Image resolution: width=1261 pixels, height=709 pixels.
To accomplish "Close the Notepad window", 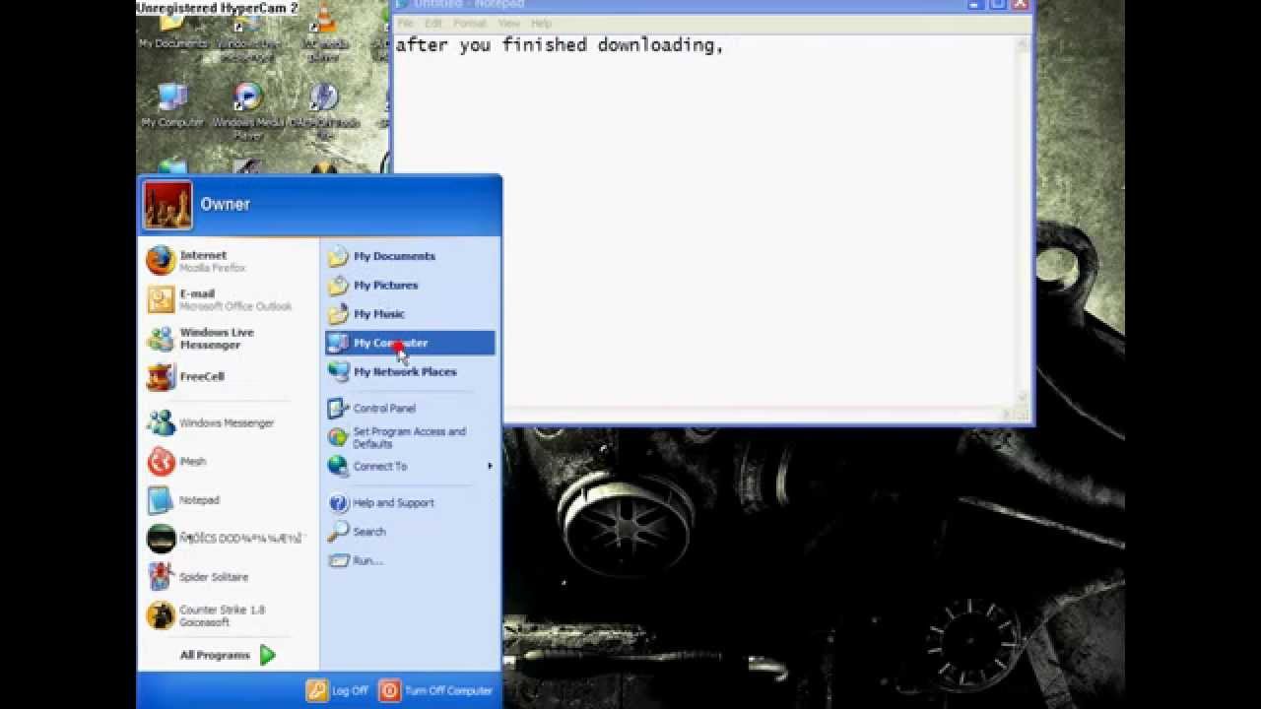I will coord(1020,5).
